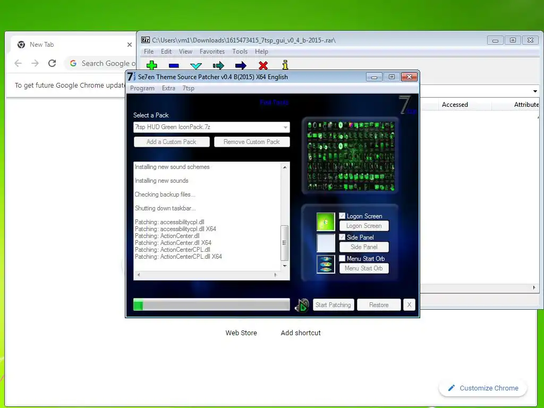
Task: Click the patching progress bar
Action: (x=211, y=305)
